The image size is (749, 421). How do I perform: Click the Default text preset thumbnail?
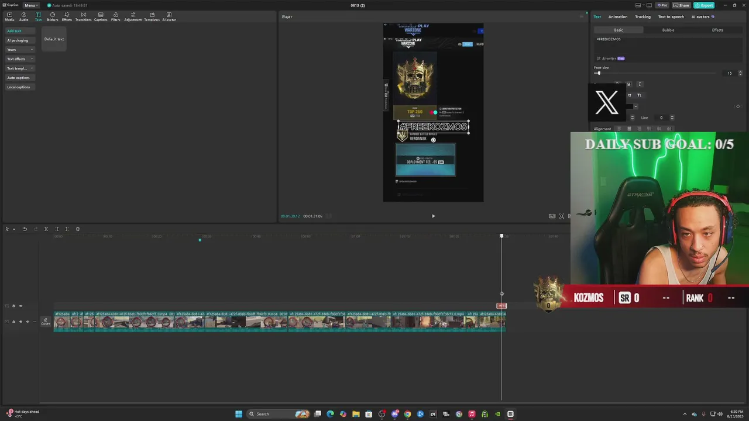[x=54, y=39]
